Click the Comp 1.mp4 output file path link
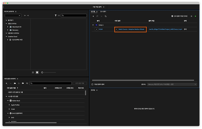Screen dimensions: 202x129 click(165, 29)
